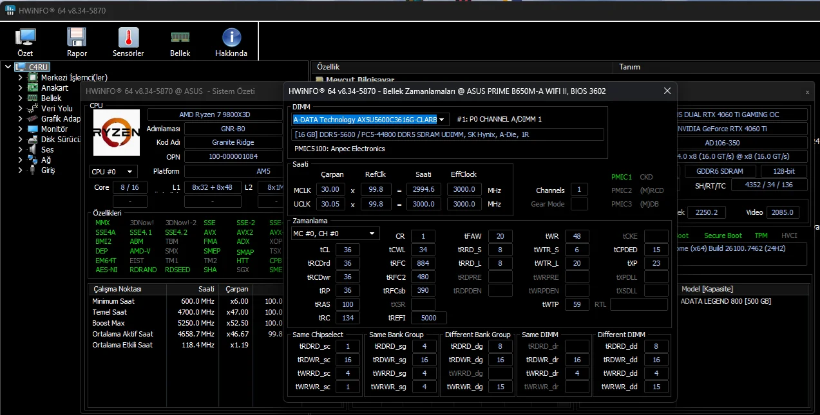The image size is (820, 415).
Task: Select the Anakart item in the tree
Action: 54,88
